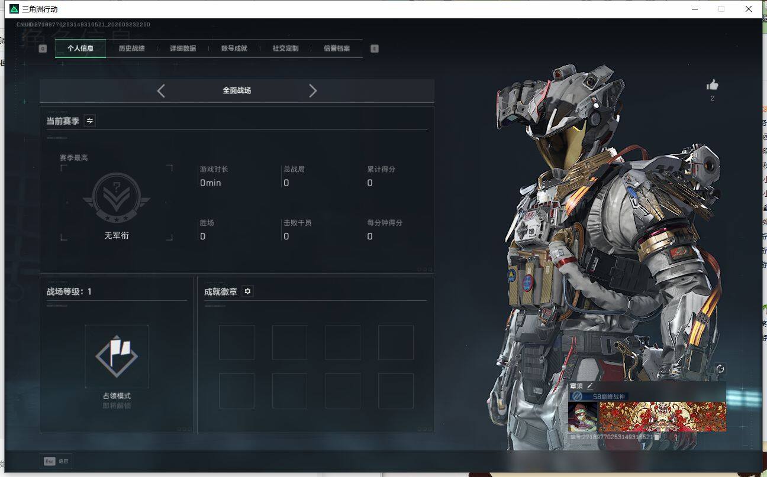The height and width of the screenshot is (477, 767).
Task: Maximize the 三角洲行动 window
Action: (x=721, y=9)
